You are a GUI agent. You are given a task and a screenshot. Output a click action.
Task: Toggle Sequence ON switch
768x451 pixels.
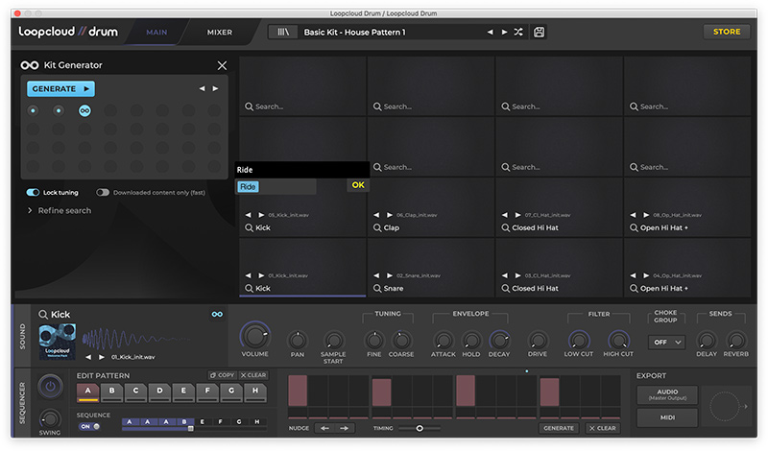point(89,426)
